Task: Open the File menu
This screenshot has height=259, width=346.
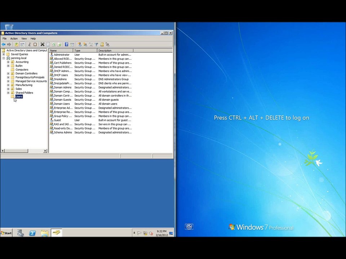Action: pos(4,38)
